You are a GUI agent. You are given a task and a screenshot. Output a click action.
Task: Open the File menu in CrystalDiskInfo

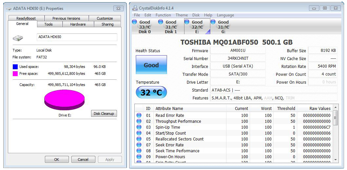coord(137,15)
